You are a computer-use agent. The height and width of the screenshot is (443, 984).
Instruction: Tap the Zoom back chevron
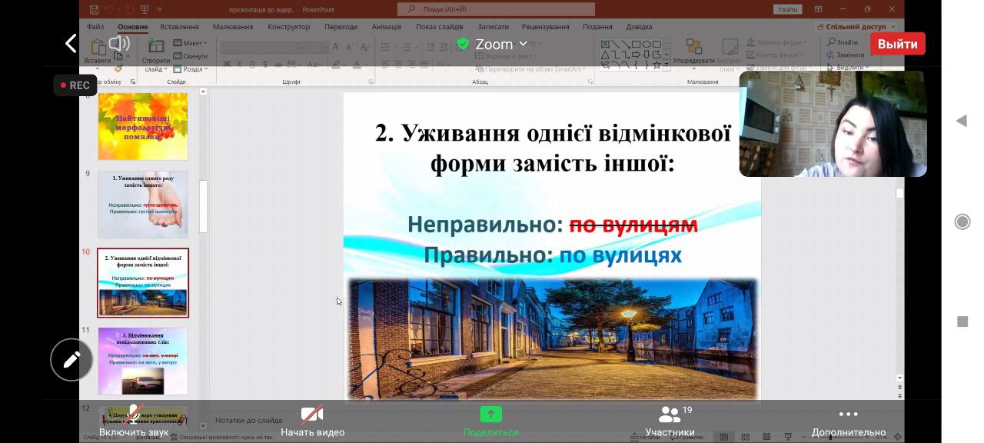(x=71, y=44)
